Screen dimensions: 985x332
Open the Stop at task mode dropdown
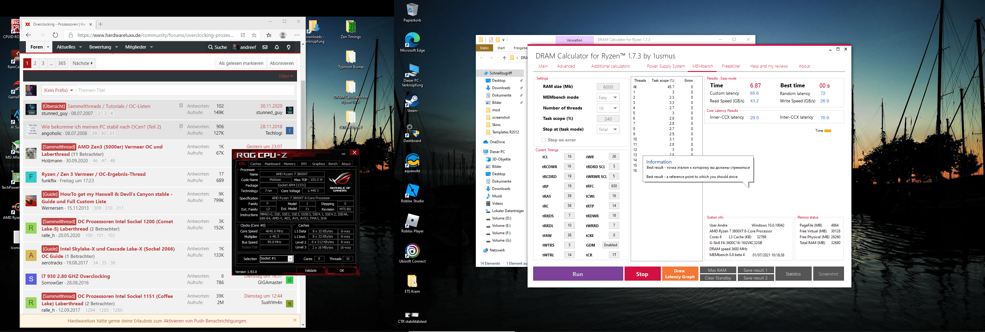pos(608,129)
